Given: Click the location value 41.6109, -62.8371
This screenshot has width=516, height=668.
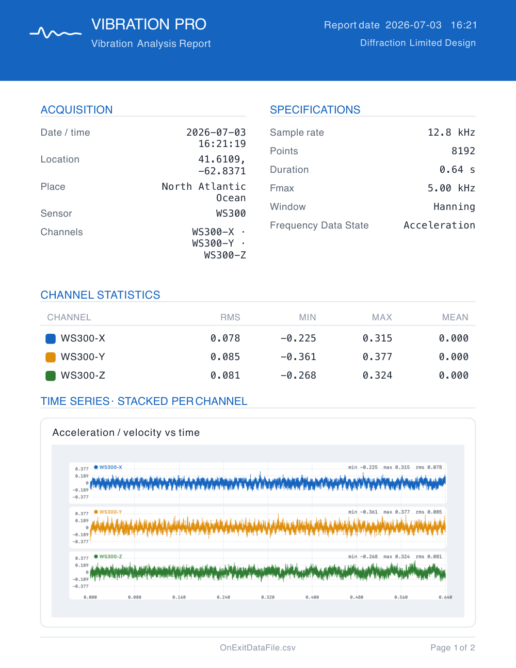Looking at the screenshot, I should coord(222,165).
